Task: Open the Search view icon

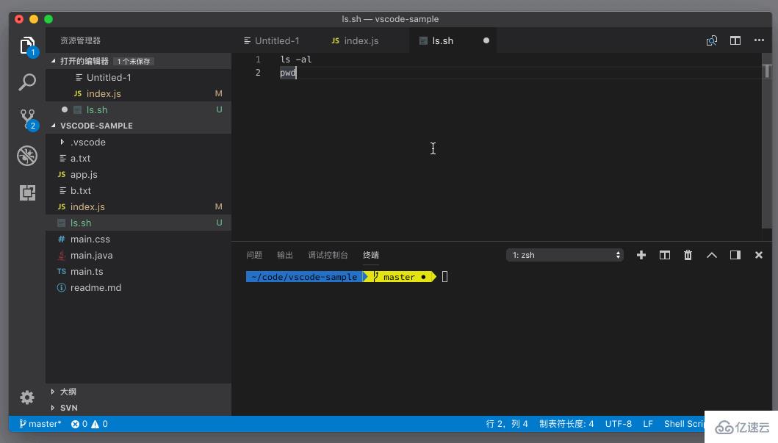Action: pos(27,82)
